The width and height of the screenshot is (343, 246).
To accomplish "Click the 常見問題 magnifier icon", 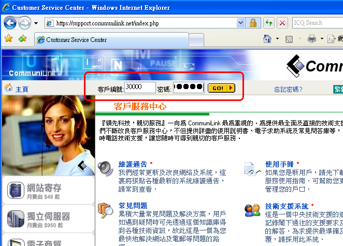I will click(x=105, y=210).
